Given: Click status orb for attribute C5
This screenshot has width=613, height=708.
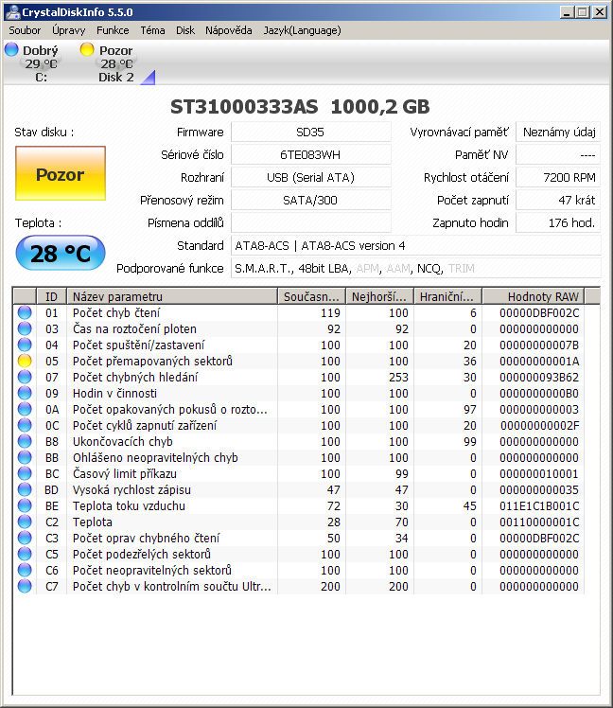Looking at the screenshot, I should pyautogui.click(x=25, y=554).
